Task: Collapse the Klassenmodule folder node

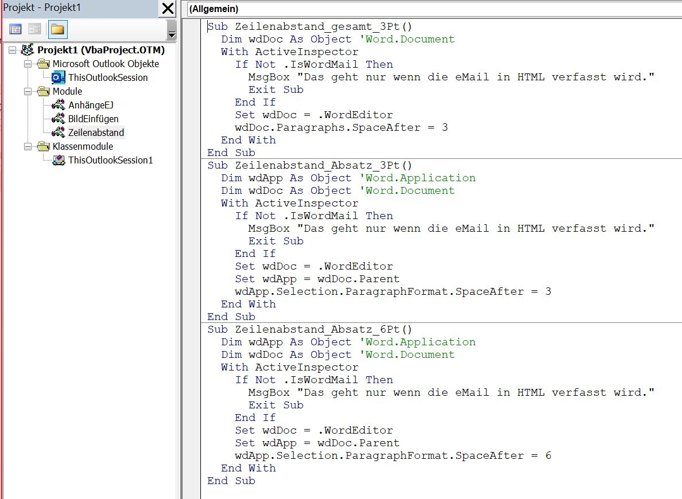Action: tap(28, 146)
